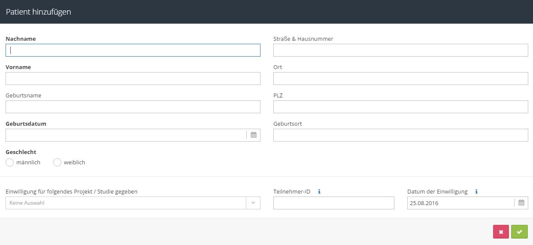Focus the Nachname input field
Viewport: 533px width, 245px height.
click(x=133, y=50)
